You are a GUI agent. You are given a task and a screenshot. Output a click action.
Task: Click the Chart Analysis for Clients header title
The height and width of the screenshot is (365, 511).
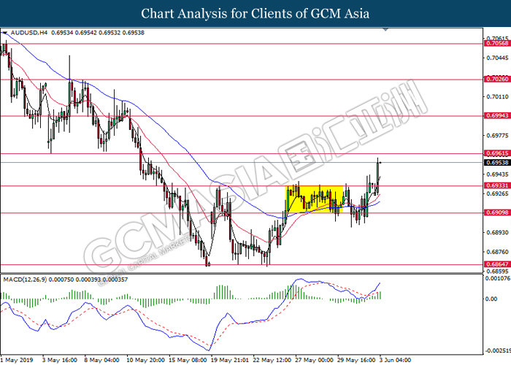(255, 14)
